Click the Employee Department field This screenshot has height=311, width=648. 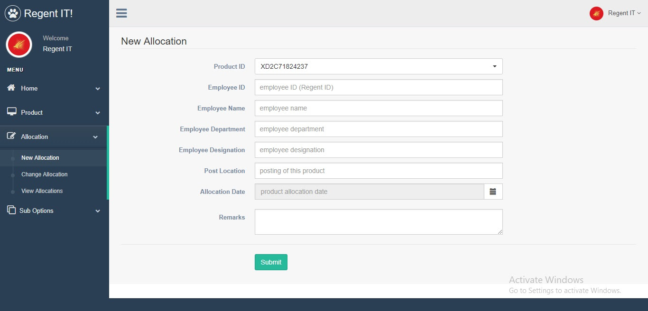[x=379, y=129]
